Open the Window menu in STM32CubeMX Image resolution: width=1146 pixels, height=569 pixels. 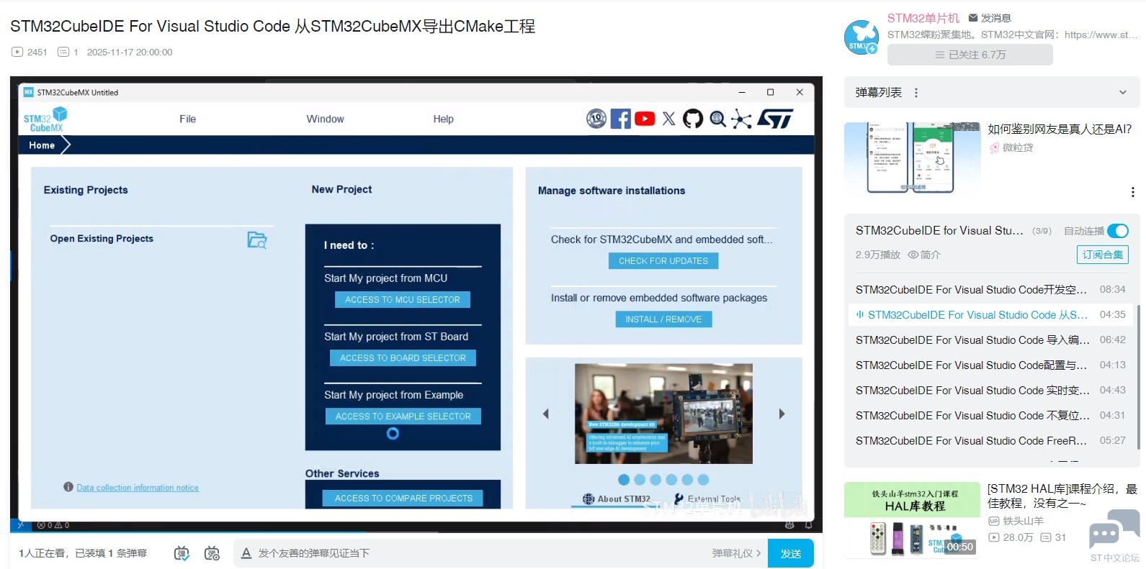pyautogui.click(x=326, y=119)
